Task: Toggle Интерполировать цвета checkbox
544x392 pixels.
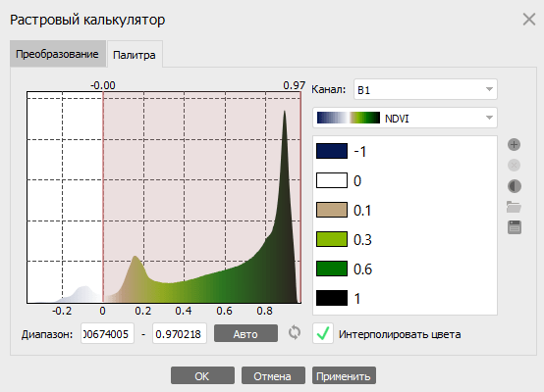Action: pos(323,333)
